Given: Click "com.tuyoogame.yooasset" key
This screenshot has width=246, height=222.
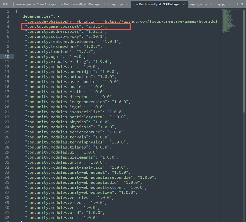Looking at the screenshot, I should pos(53,26).
